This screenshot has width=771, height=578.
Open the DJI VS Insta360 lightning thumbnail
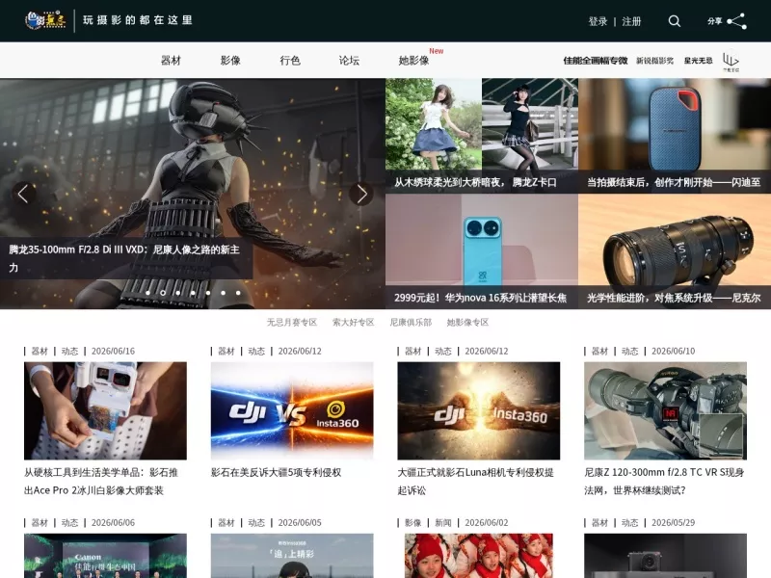[x=292, y=411]
